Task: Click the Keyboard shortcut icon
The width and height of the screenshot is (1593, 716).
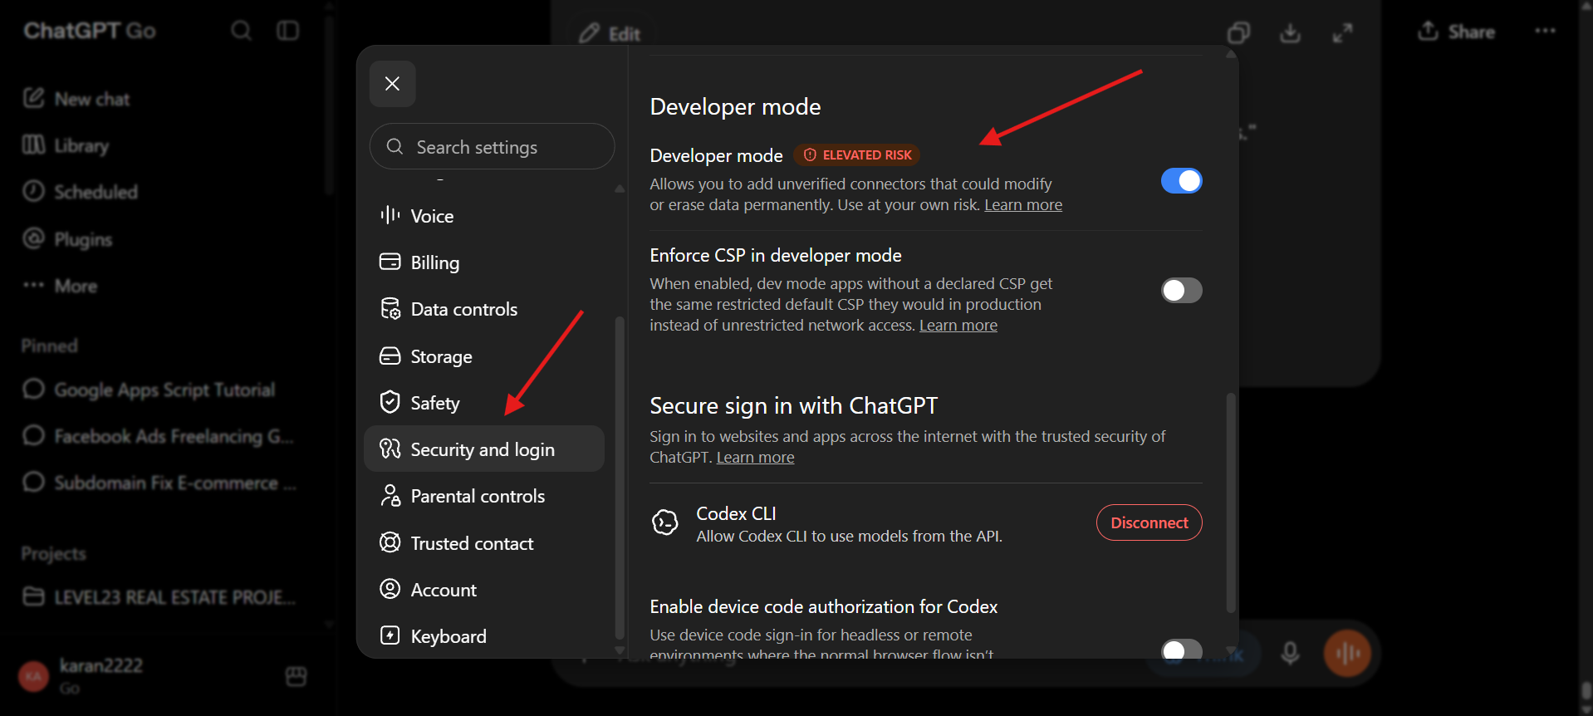Action: pyautogui.click(x=390, y=635)
